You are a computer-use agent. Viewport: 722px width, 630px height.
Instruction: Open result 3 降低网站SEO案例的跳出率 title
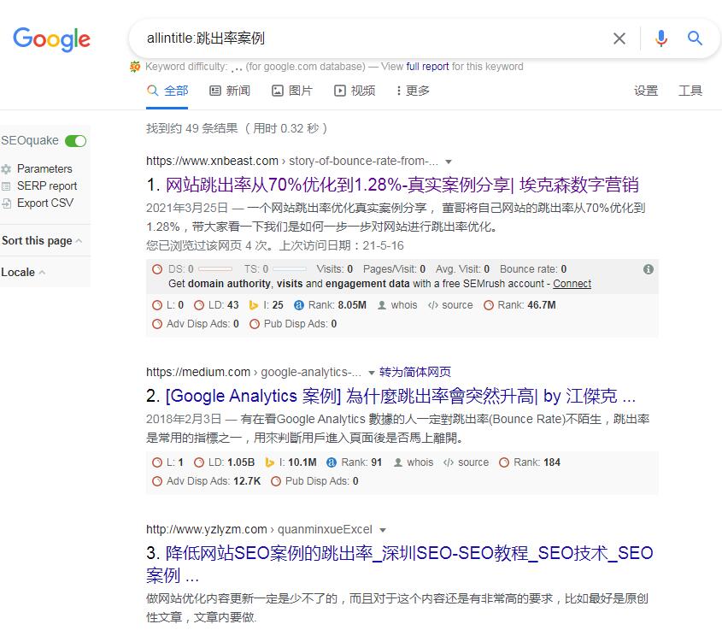(x=400, y=564)
